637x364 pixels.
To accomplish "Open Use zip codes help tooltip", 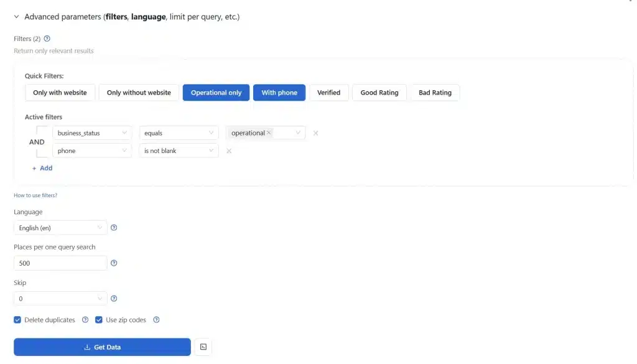I will 156,320.
